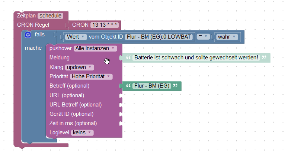
Task: Click the Zeit in ms (optional) socket
Action: 121,123
